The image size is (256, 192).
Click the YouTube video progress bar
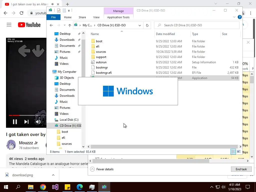click(27, 115)
